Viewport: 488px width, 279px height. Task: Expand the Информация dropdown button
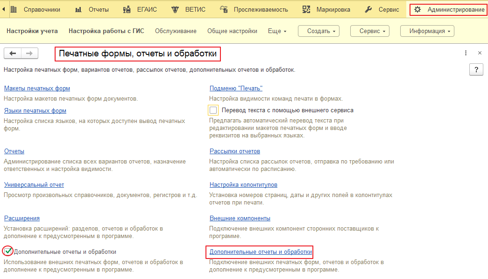click(427, 31)
